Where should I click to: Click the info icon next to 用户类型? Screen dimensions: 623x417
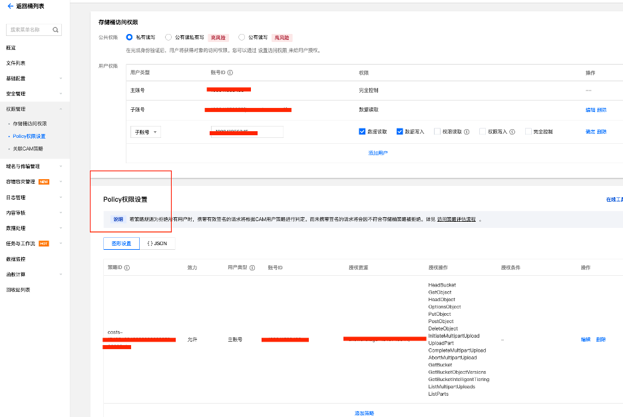(252, 266)
